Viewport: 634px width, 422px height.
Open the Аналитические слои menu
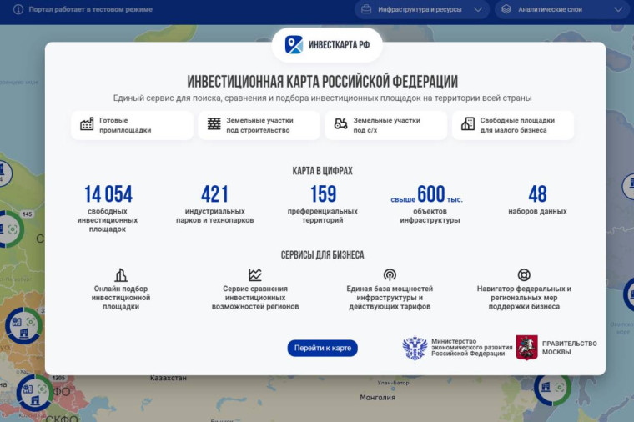tap(564, 9)
